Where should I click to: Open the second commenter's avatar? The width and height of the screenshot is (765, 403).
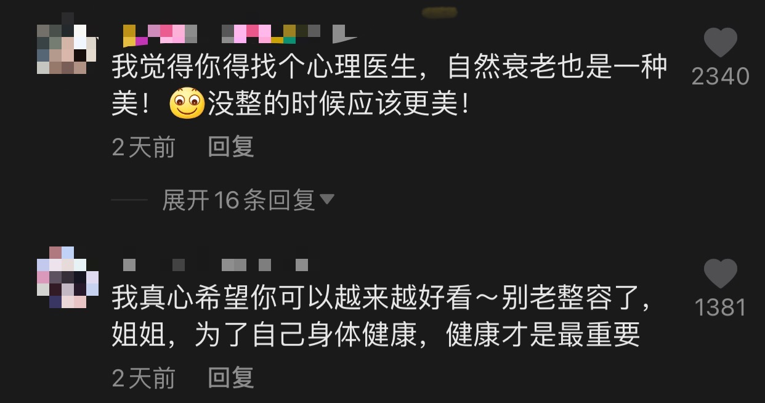click(x=67, y=277)
